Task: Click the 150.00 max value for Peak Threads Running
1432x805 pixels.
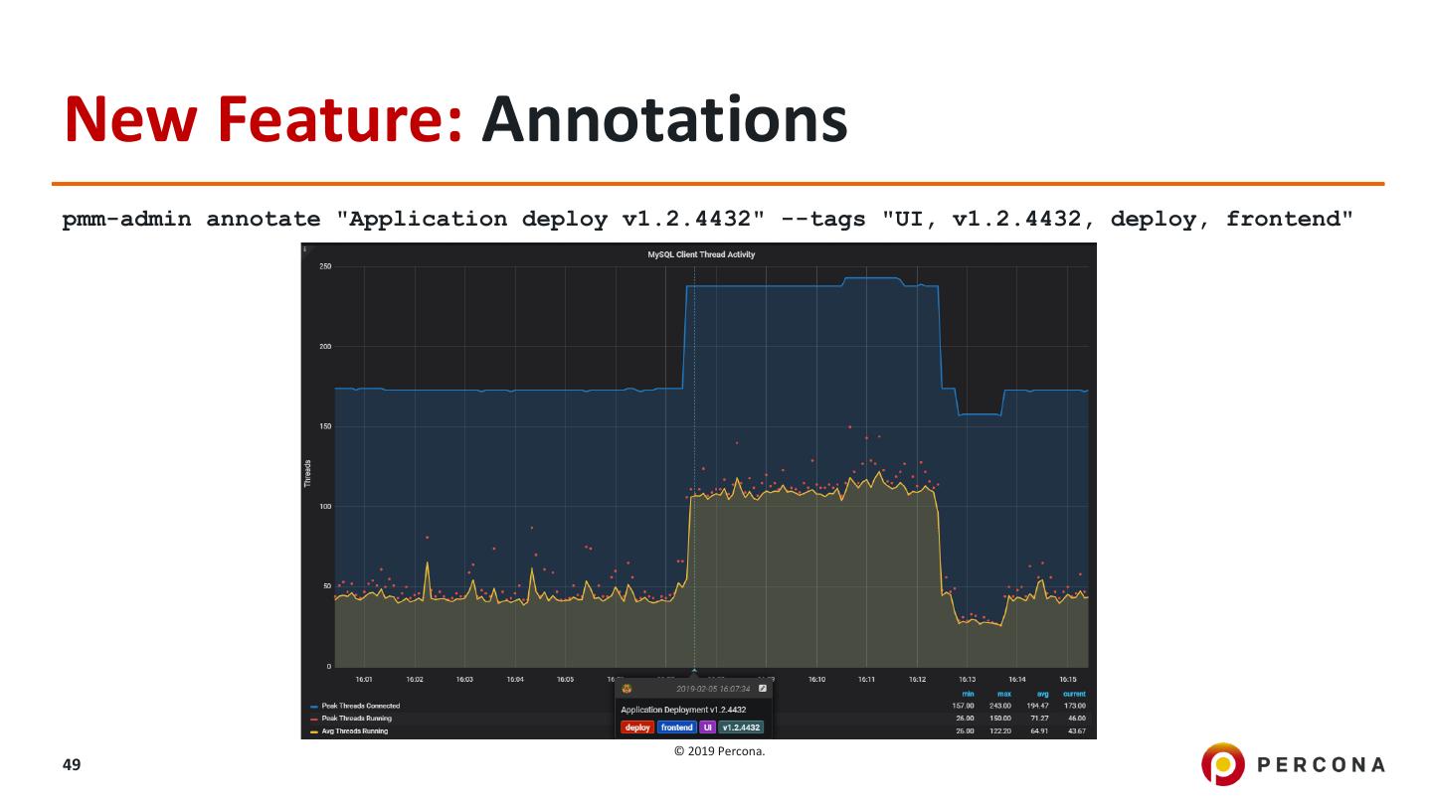Action: (1000, 718)
